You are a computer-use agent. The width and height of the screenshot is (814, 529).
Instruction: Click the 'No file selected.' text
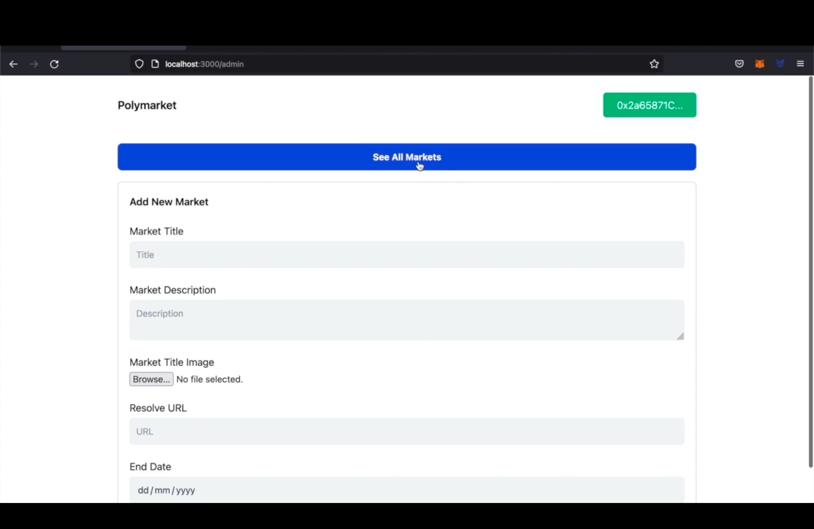(210, 379)
